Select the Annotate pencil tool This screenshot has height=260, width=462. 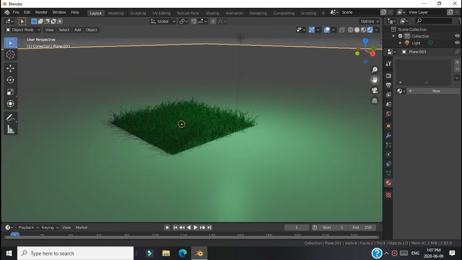[x=10, y=118]
